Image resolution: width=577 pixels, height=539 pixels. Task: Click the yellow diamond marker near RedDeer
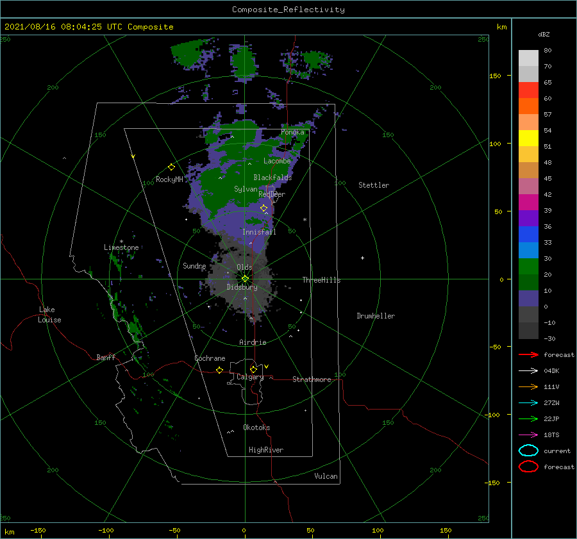tap(264, 208)
